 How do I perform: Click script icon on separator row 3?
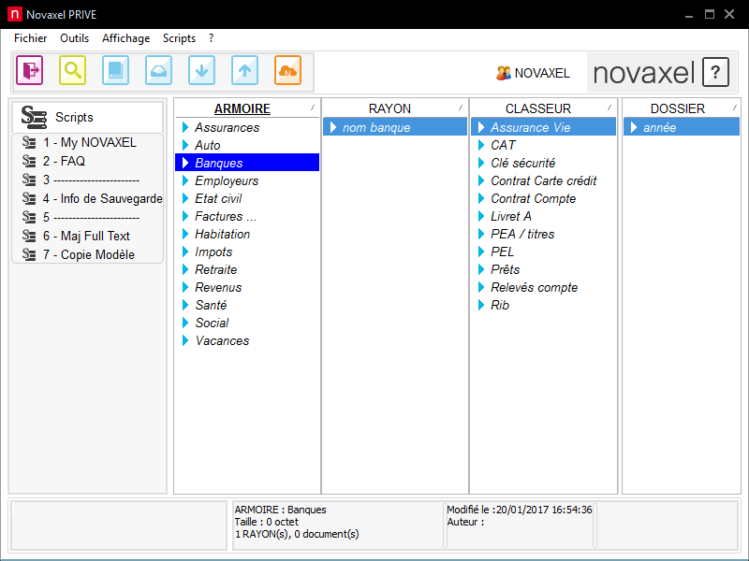pyautogui.click(x=29, y=180)
